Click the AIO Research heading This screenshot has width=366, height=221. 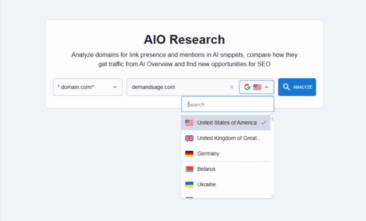184,39
